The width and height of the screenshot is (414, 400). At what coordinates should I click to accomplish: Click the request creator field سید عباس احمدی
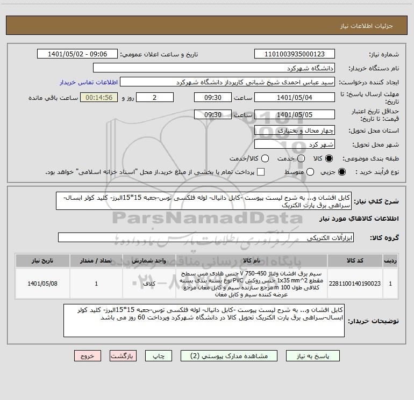(227, 82)
